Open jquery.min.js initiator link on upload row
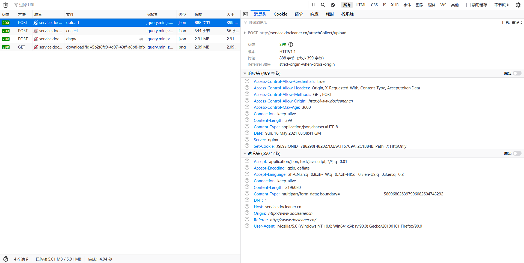Image resolution: width=524 pixels, height=263 pixels. [x=160, y=23]
